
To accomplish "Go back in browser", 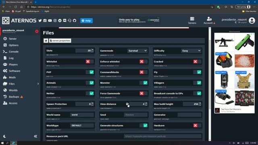I will click(x=4, y=7).
